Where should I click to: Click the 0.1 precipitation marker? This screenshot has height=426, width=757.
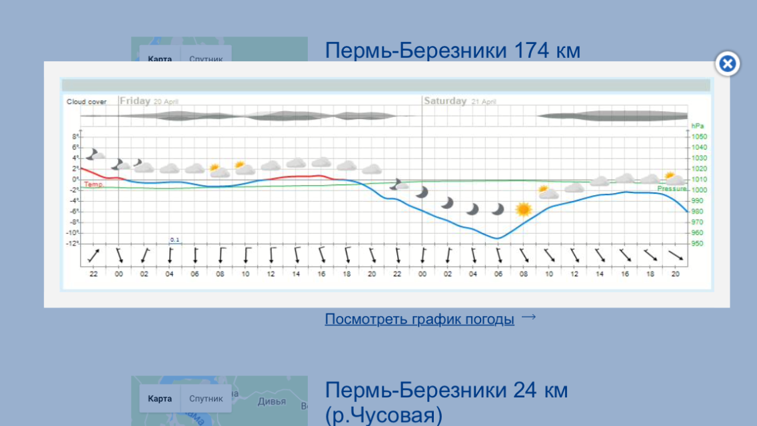coord(175,240)
